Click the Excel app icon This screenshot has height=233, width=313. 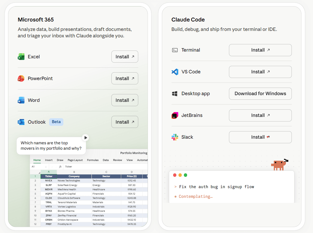(21, 57)
